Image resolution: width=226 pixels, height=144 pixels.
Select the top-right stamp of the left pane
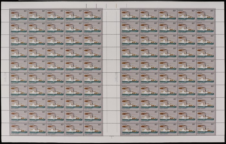pyautogui.click(x=93, y=15)
